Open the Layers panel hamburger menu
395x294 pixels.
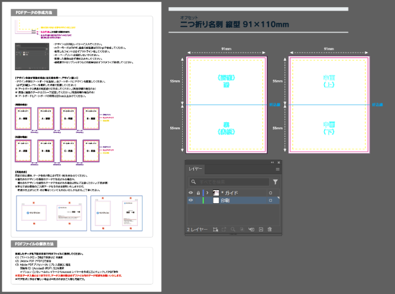click(x=277, y=169)
